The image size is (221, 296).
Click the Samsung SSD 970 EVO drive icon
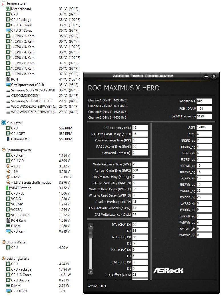point(8,90)
